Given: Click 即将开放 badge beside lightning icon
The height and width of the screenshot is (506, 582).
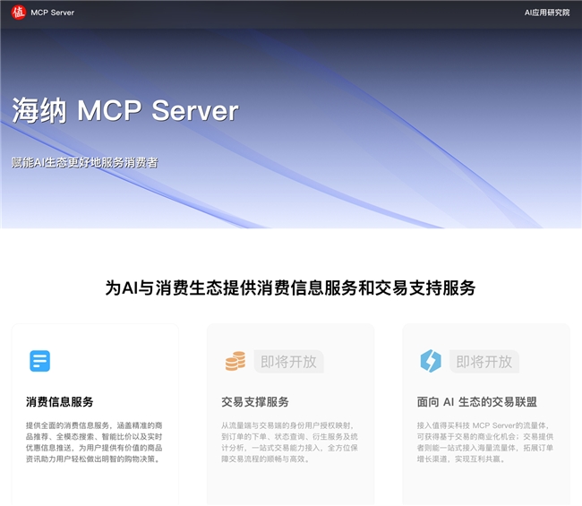Looking at the screenshot, I should (x=484, y=362).
